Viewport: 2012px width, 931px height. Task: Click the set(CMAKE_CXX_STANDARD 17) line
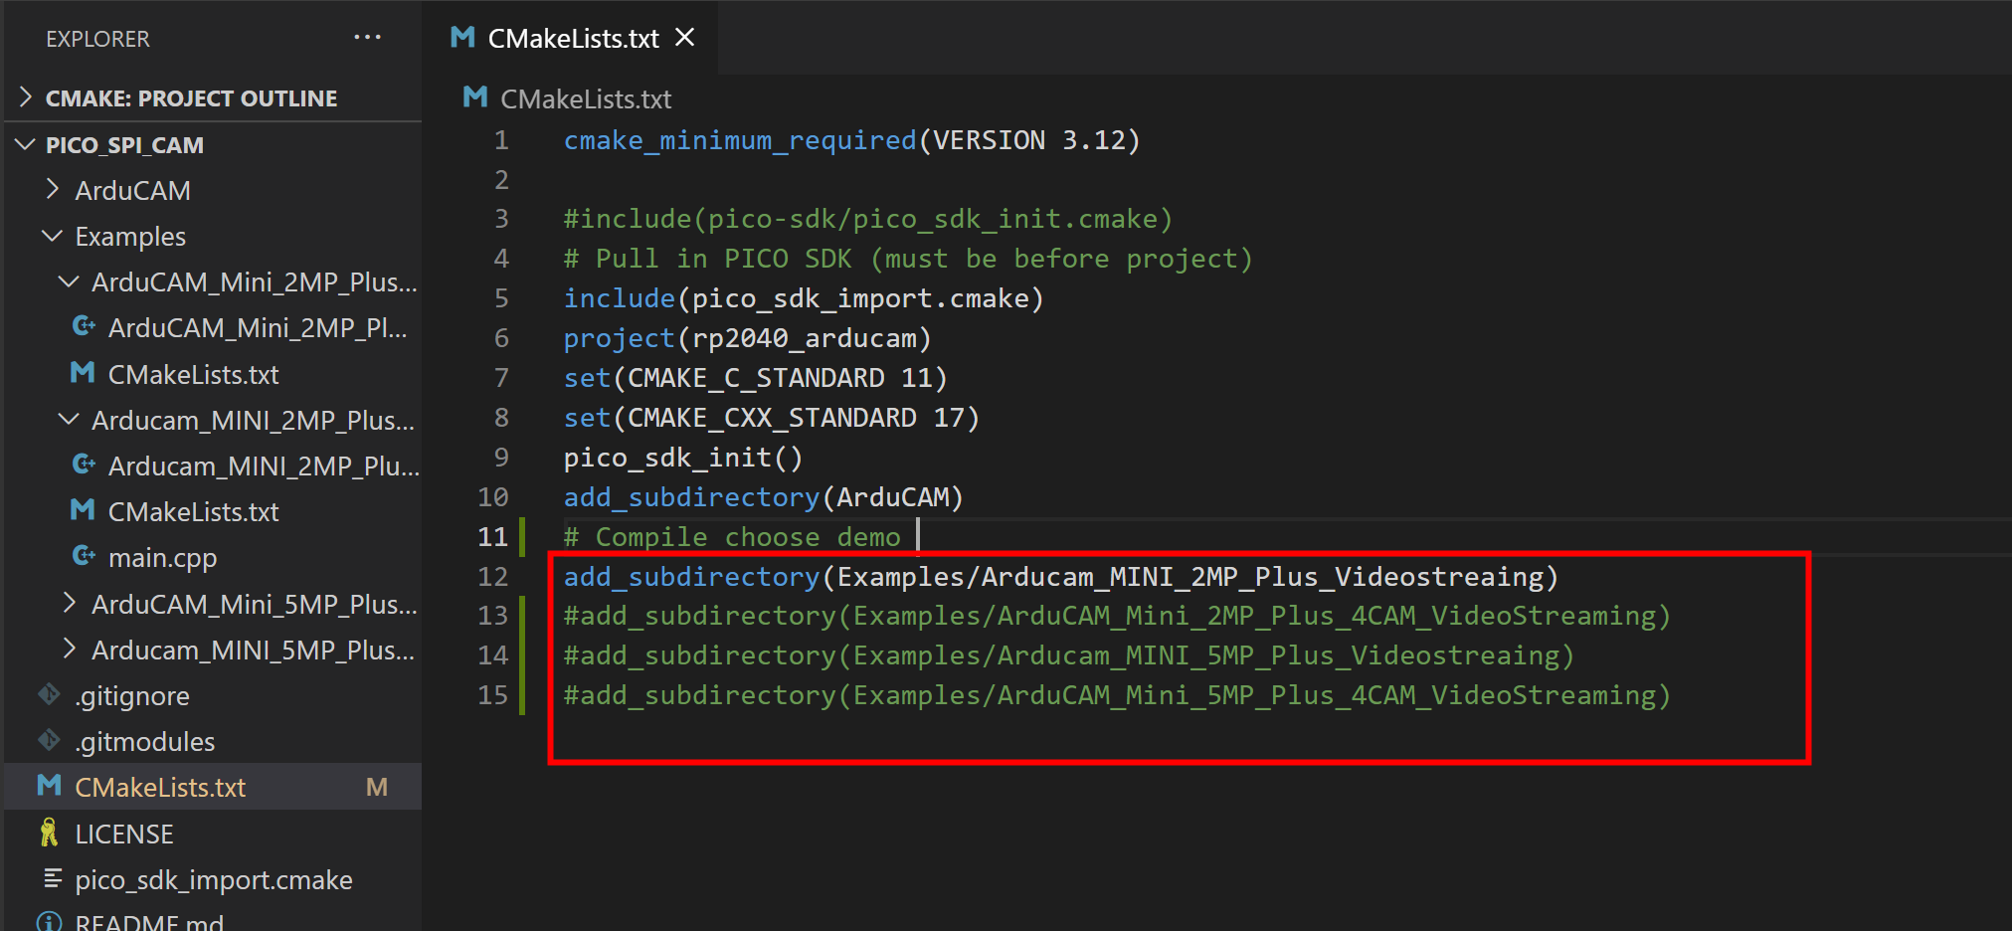pyautogui.click(x=772, y=418)
